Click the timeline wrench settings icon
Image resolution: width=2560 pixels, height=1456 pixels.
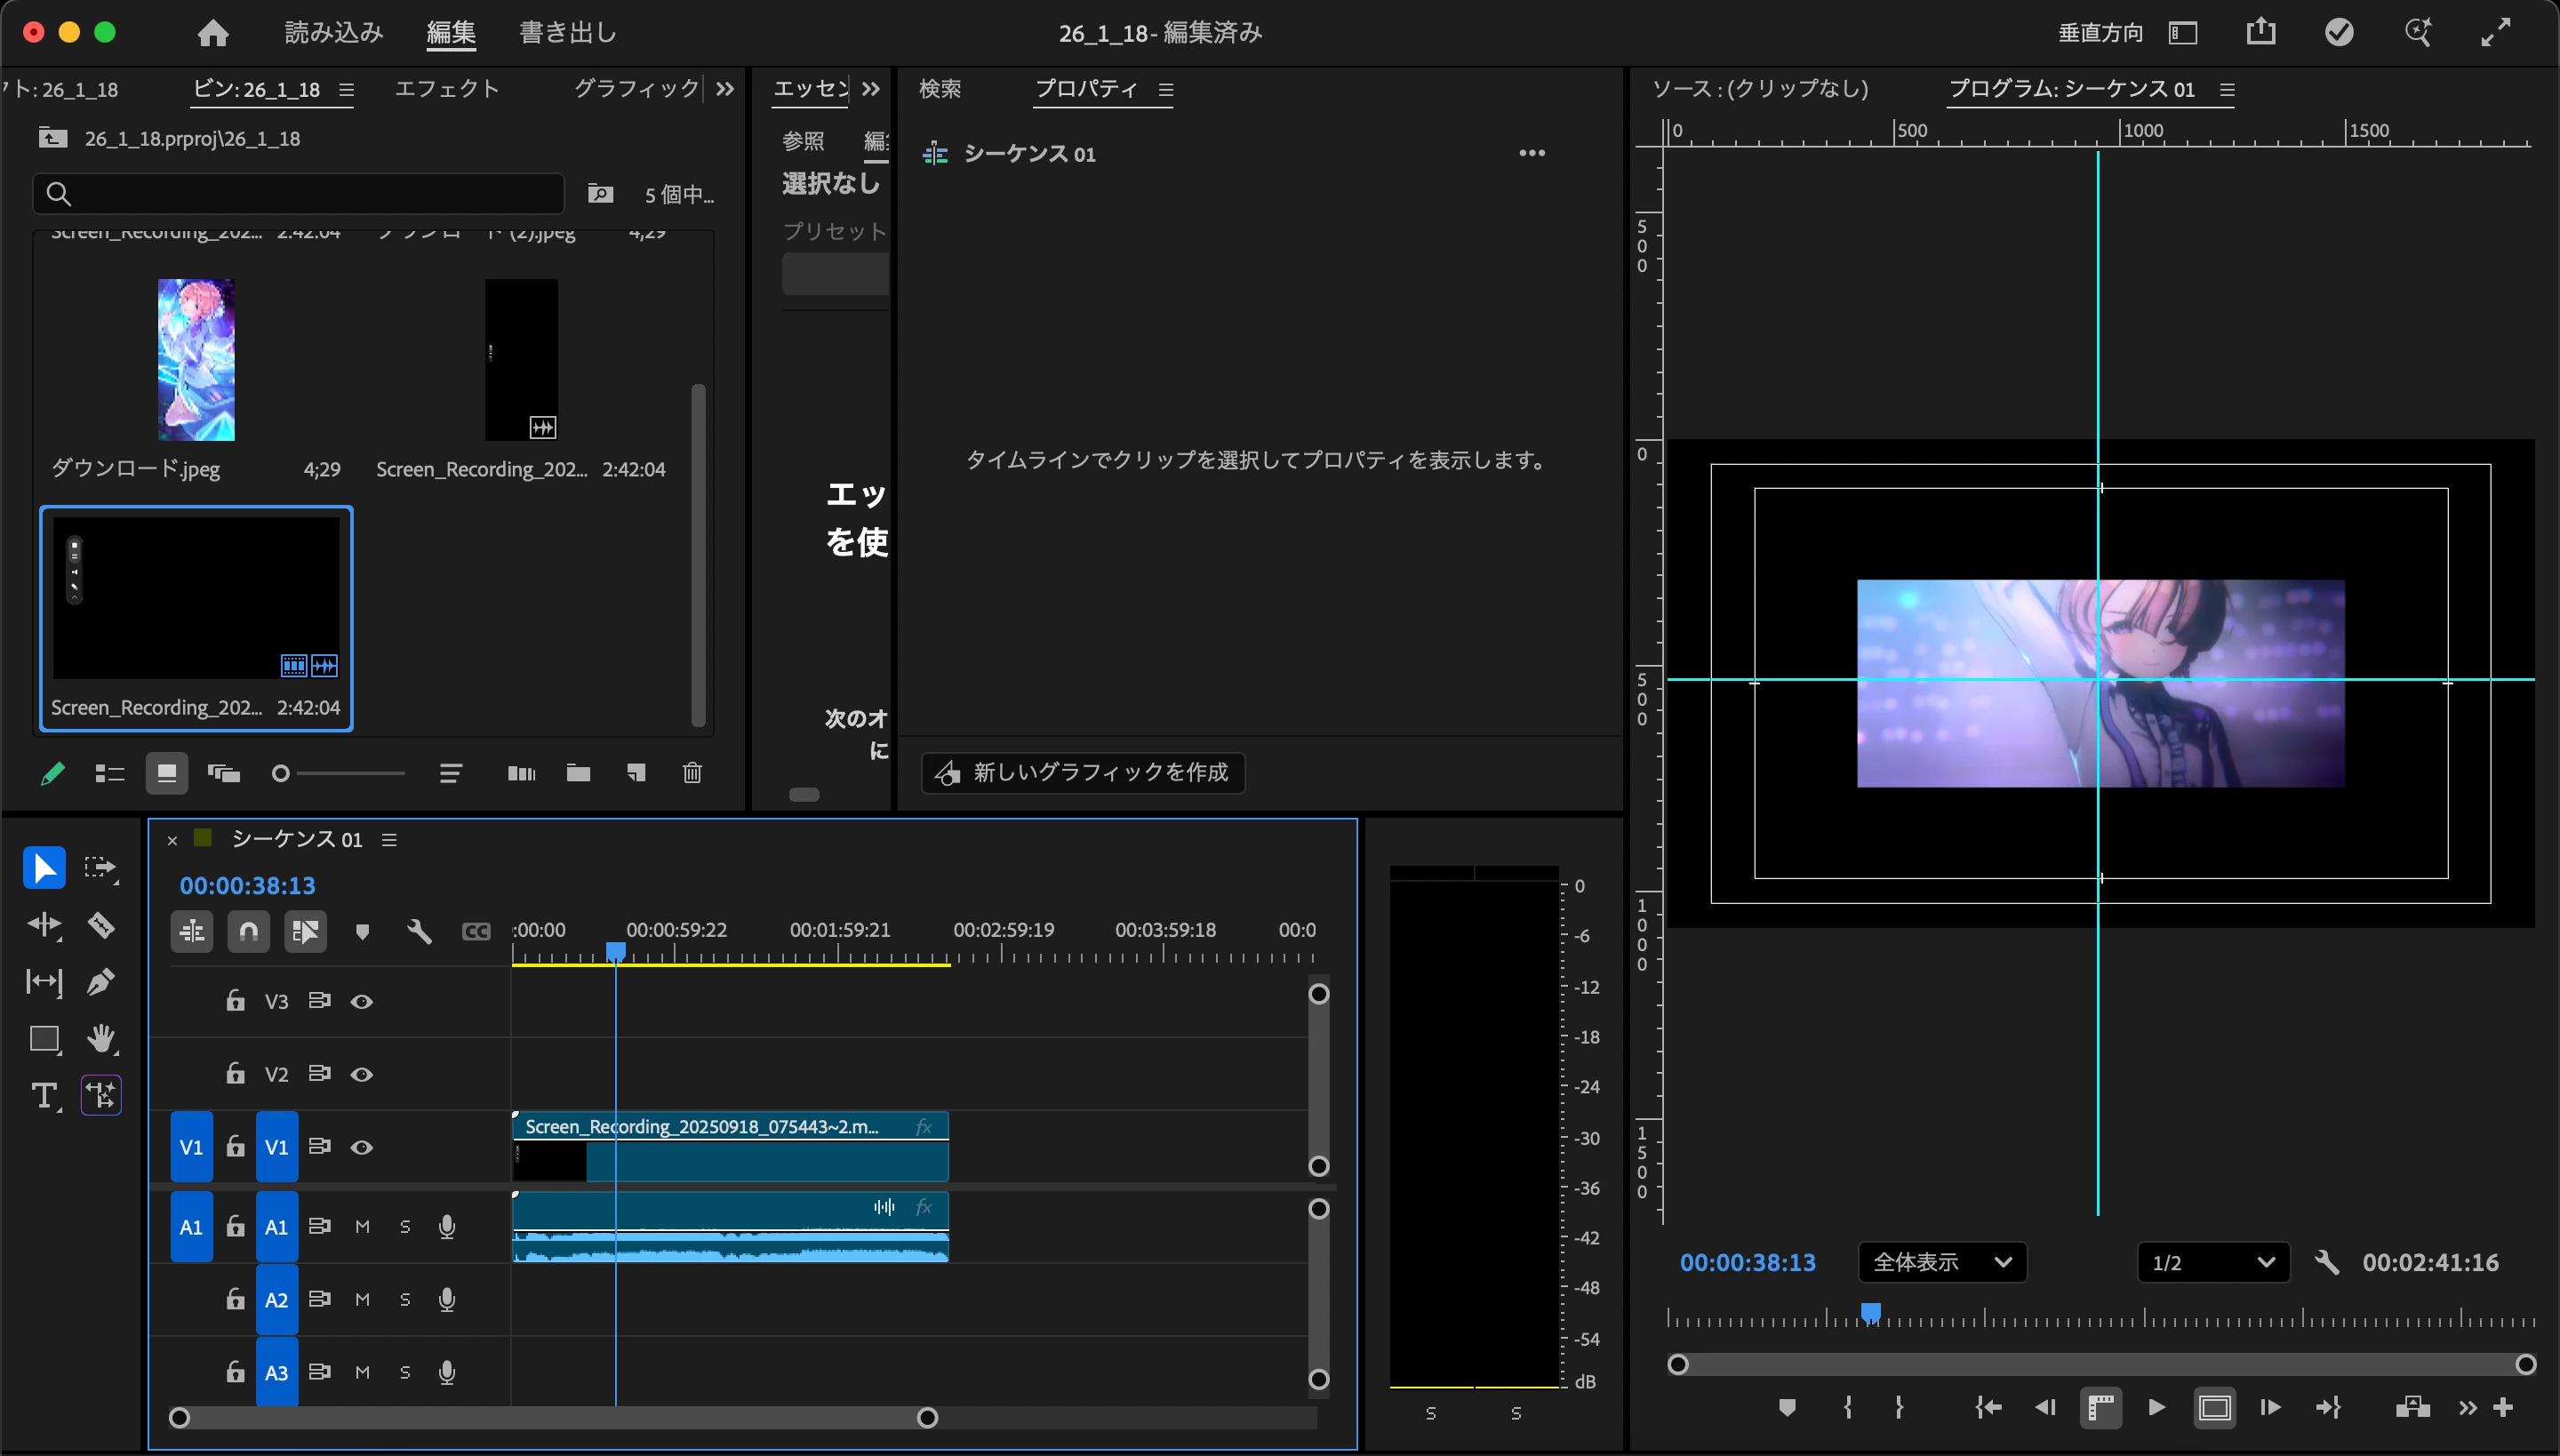coord(419,932)
